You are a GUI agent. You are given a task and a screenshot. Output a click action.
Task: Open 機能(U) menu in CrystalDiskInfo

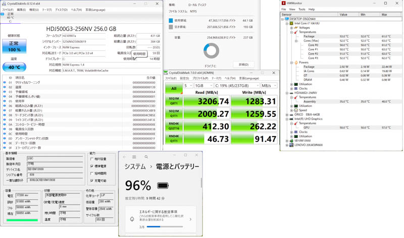pos(33,10)
